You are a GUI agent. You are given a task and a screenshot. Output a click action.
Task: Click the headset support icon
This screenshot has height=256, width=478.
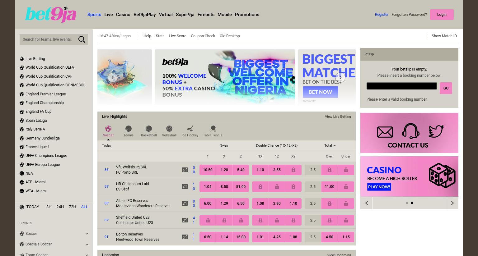(410, 131)
